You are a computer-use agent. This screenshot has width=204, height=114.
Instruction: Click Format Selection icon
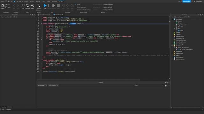coord(39,5)
